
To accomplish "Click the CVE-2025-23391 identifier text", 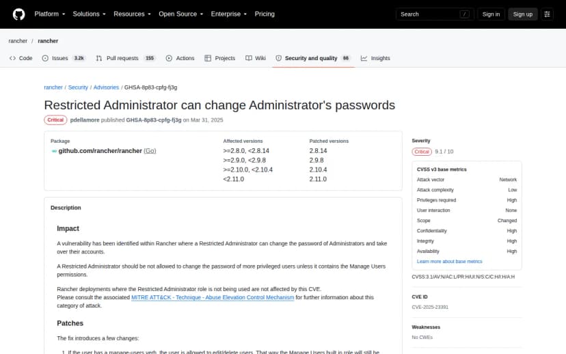I will tap(430, 307).
